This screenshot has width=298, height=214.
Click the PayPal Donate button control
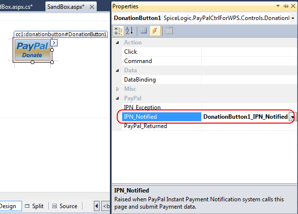(32, 50)
